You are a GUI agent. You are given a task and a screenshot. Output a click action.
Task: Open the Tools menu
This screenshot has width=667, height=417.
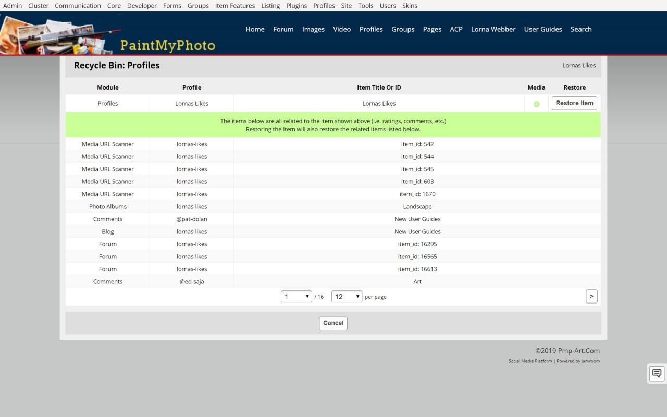(366, 6)
